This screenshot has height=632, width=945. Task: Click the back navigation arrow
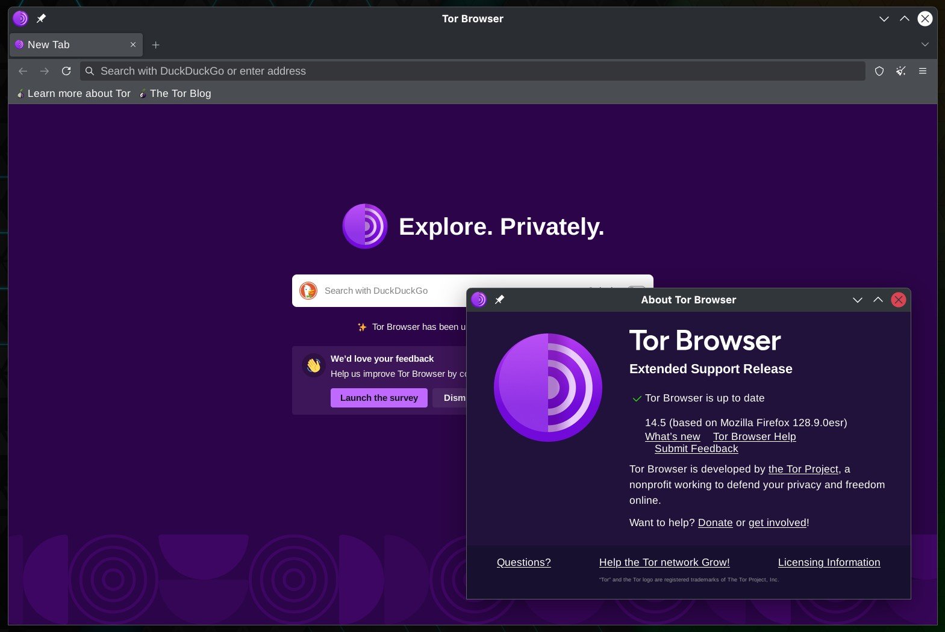[23, 71]
